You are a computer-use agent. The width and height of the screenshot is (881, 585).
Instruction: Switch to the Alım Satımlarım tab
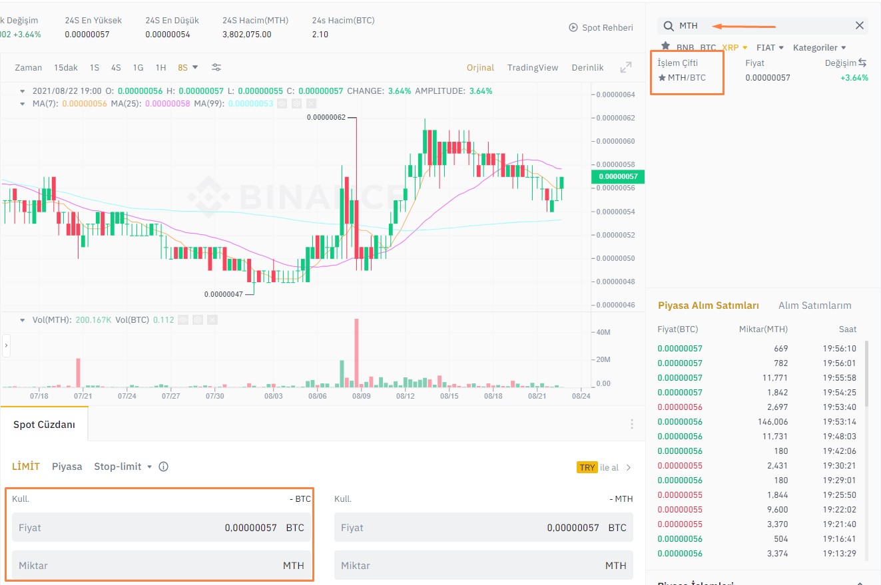(x=815, y=305)
